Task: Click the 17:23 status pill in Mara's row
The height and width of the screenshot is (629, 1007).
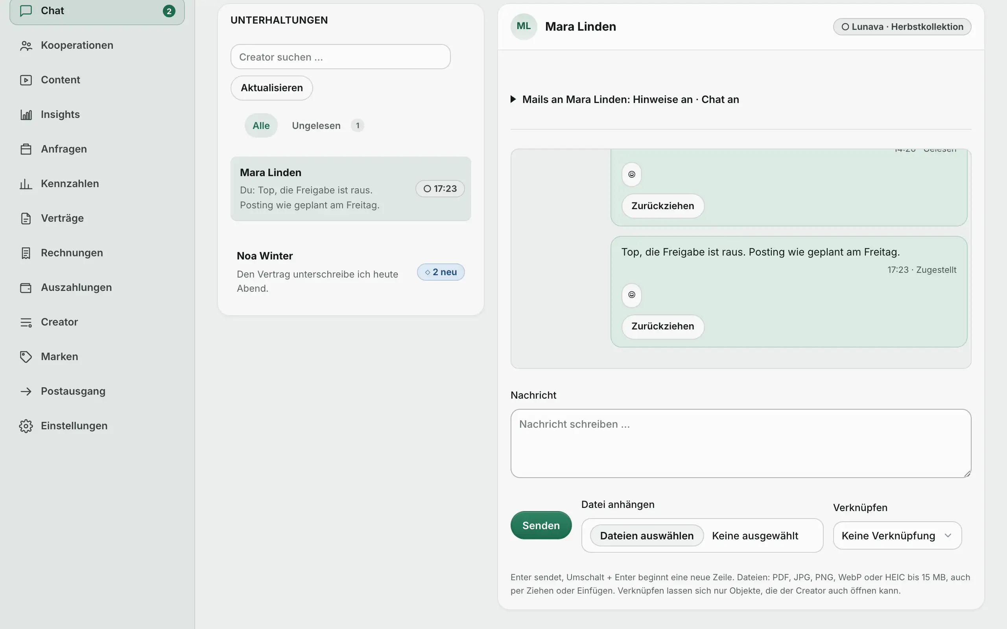Action: click(x=440, y=189)
